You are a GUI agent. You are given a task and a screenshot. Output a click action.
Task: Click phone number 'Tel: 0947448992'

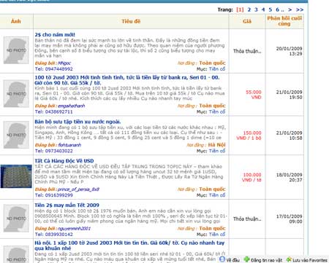click(x=53, y=69)
